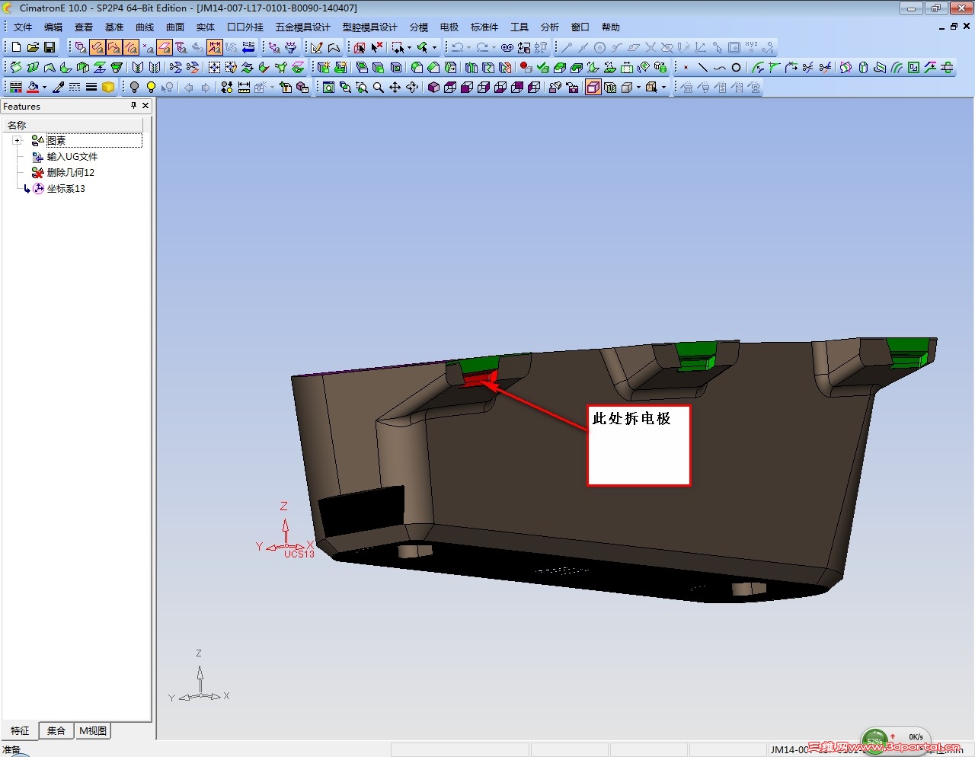Click the selection filter funnel icon
975x757 pixels.
[x=290, y=47]
